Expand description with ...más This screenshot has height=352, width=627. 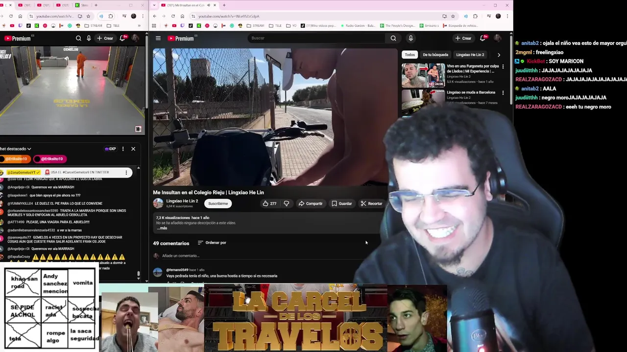coord(162,228)
